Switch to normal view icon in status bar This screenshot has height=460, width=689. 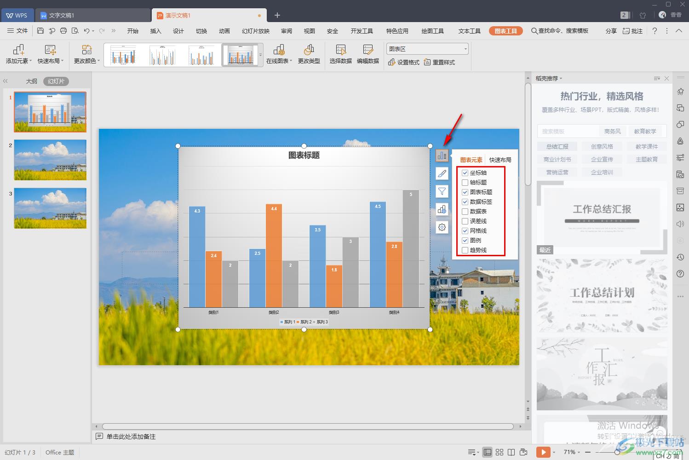click(x=488, y=452)
